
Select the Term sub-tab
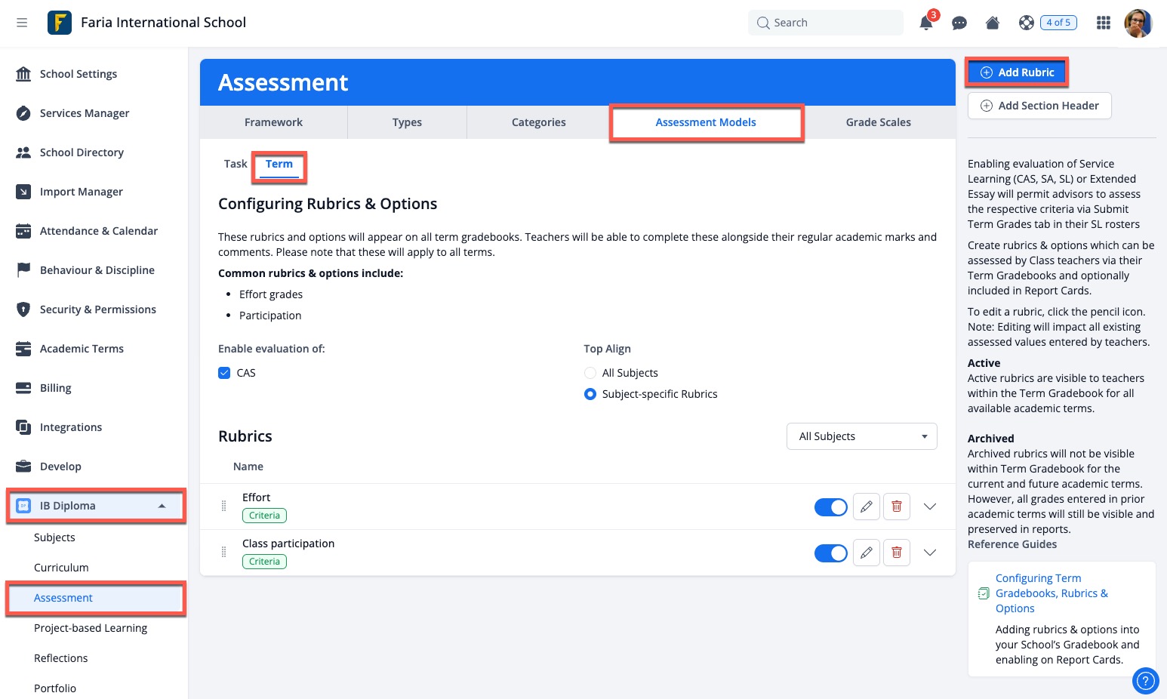pyautogui.click(x=279, y=165)
